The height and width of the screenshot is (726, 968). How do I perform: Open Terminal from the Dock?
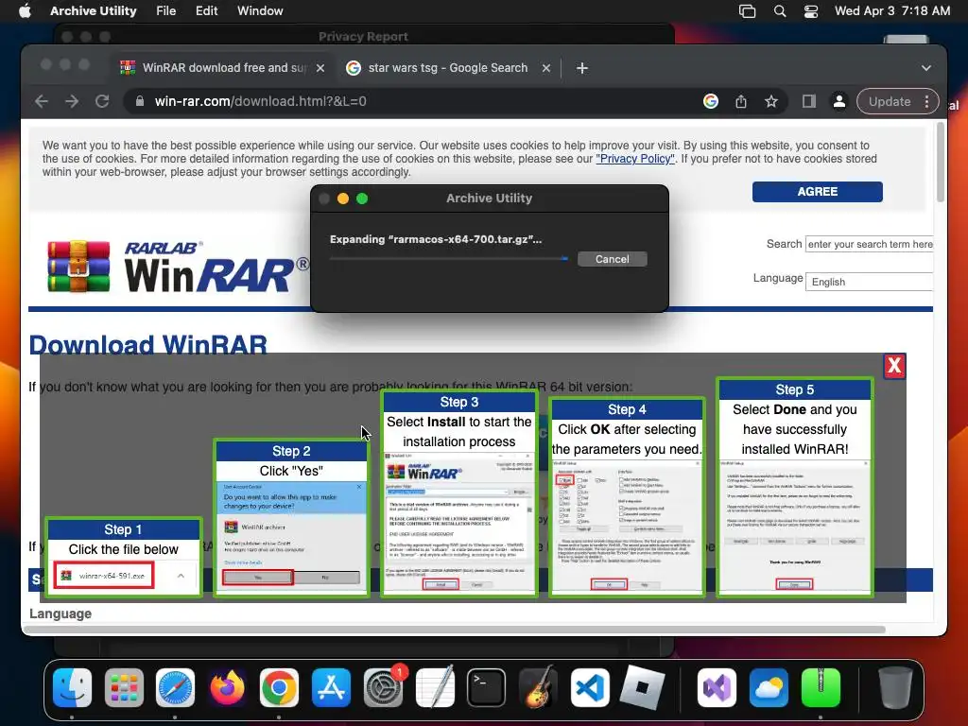click(487, 687)
